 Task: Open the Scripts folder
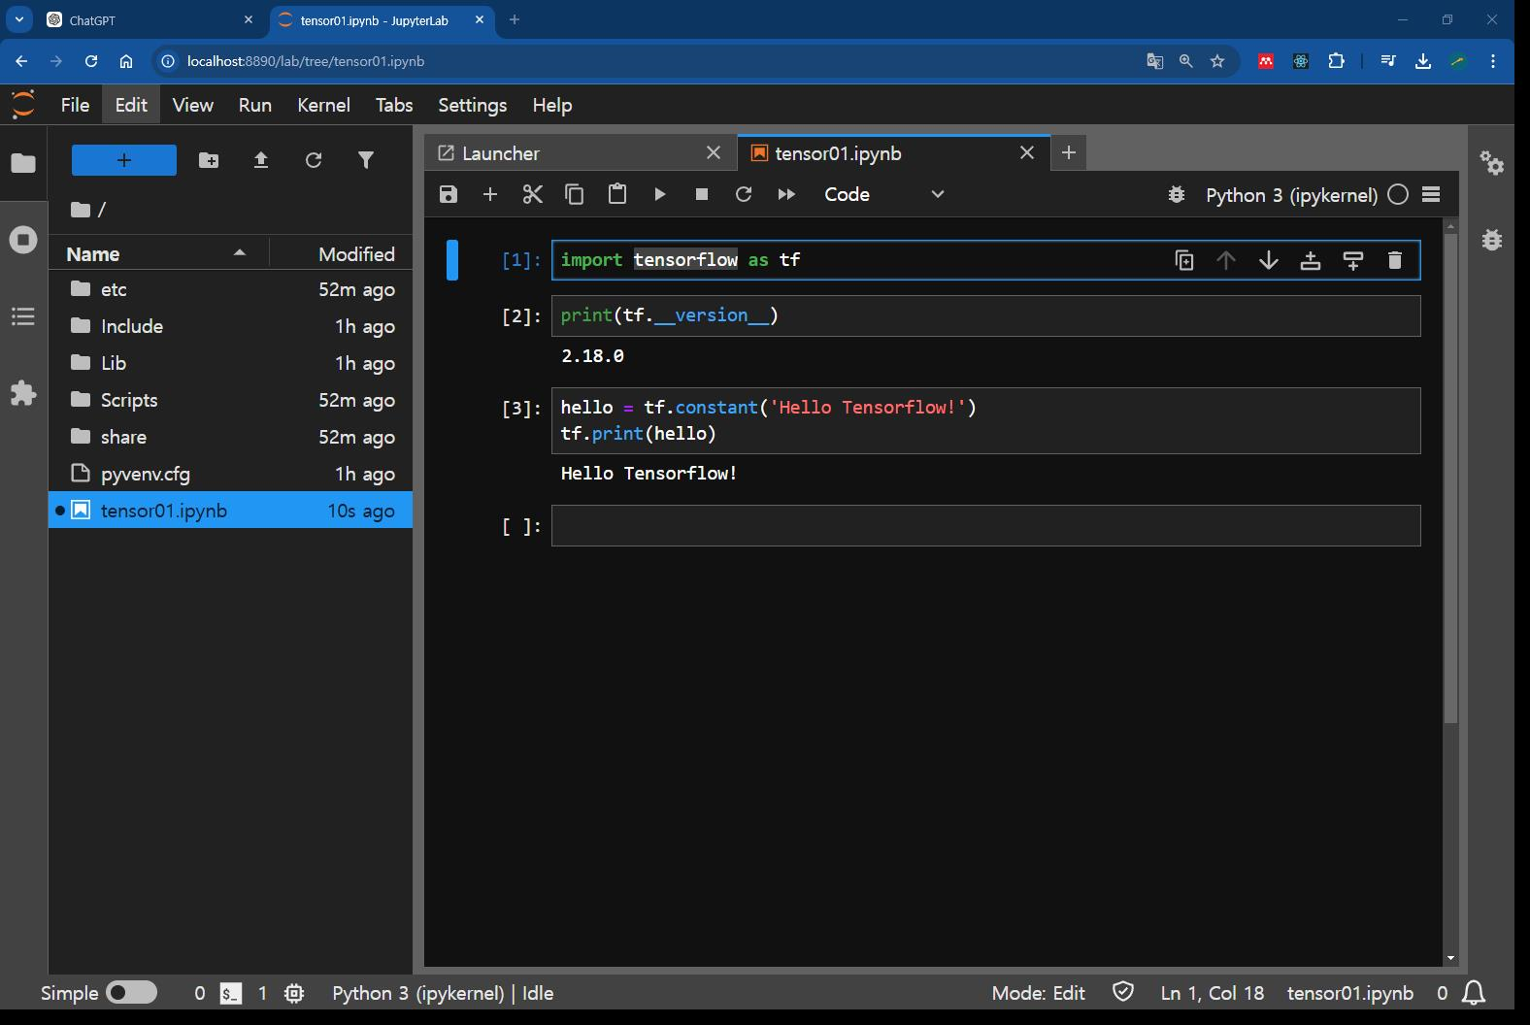tap(129, 400)
